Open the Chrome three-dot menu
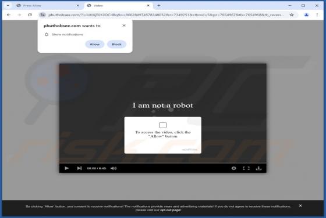Image resolution: width=326 pixels, height=218 pixels. (317, 15)
